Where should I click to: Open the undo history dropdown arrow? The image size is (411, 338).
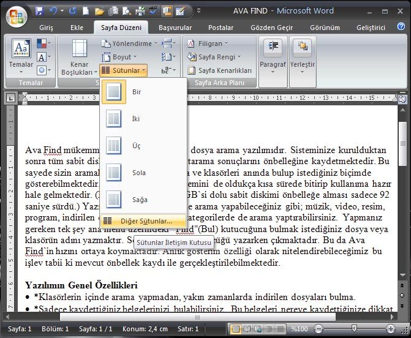point(62,11)
